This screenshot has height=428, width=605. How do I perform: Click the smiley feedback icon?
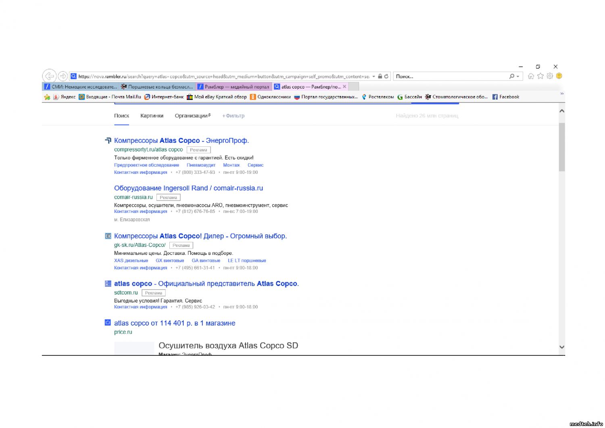(x=559, y=76)
